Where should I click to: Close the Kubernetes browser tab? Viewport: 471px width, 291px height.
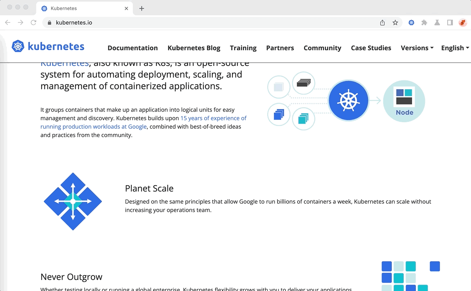coord(126,8)
